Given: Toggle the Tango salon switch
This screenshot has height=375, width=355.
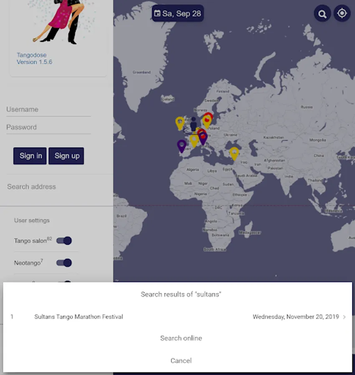Looking at the screenshot, I should (x=64, y=240).
